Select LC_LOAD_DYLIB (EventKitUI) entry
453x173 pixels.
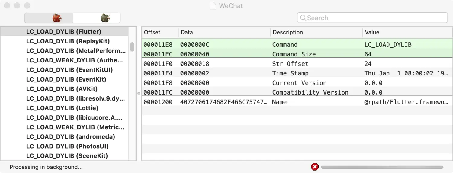point(69,70)
